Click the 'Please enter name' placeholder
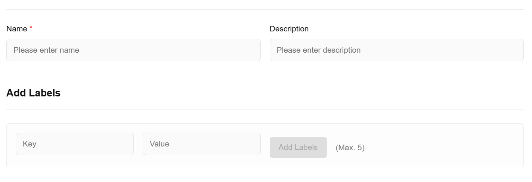Screen dimensions: 532x182 46,50
